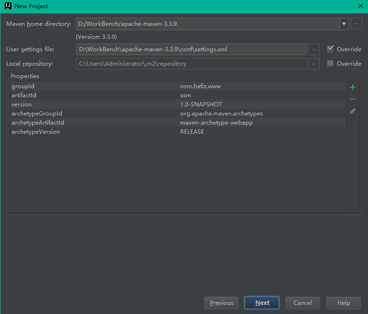Click the value RELEASE
The height and width of the screenshot is (314, 368).
tap(192, 132)
